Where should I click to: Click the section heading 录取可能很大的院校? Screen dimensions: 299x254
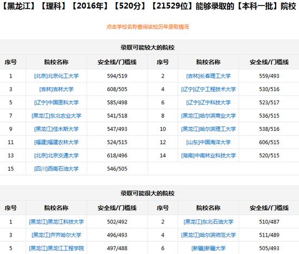coord(147,193)
